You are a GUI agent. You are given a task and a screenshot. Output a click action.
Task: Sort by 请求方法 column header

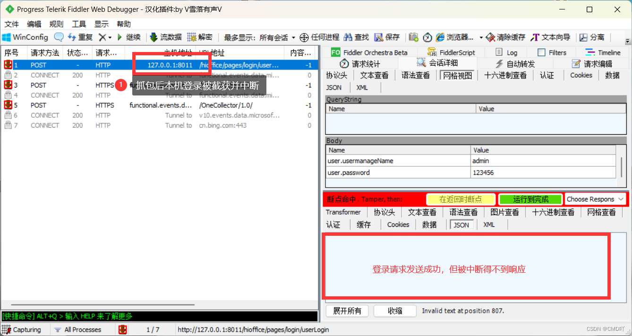pos(45,52)
